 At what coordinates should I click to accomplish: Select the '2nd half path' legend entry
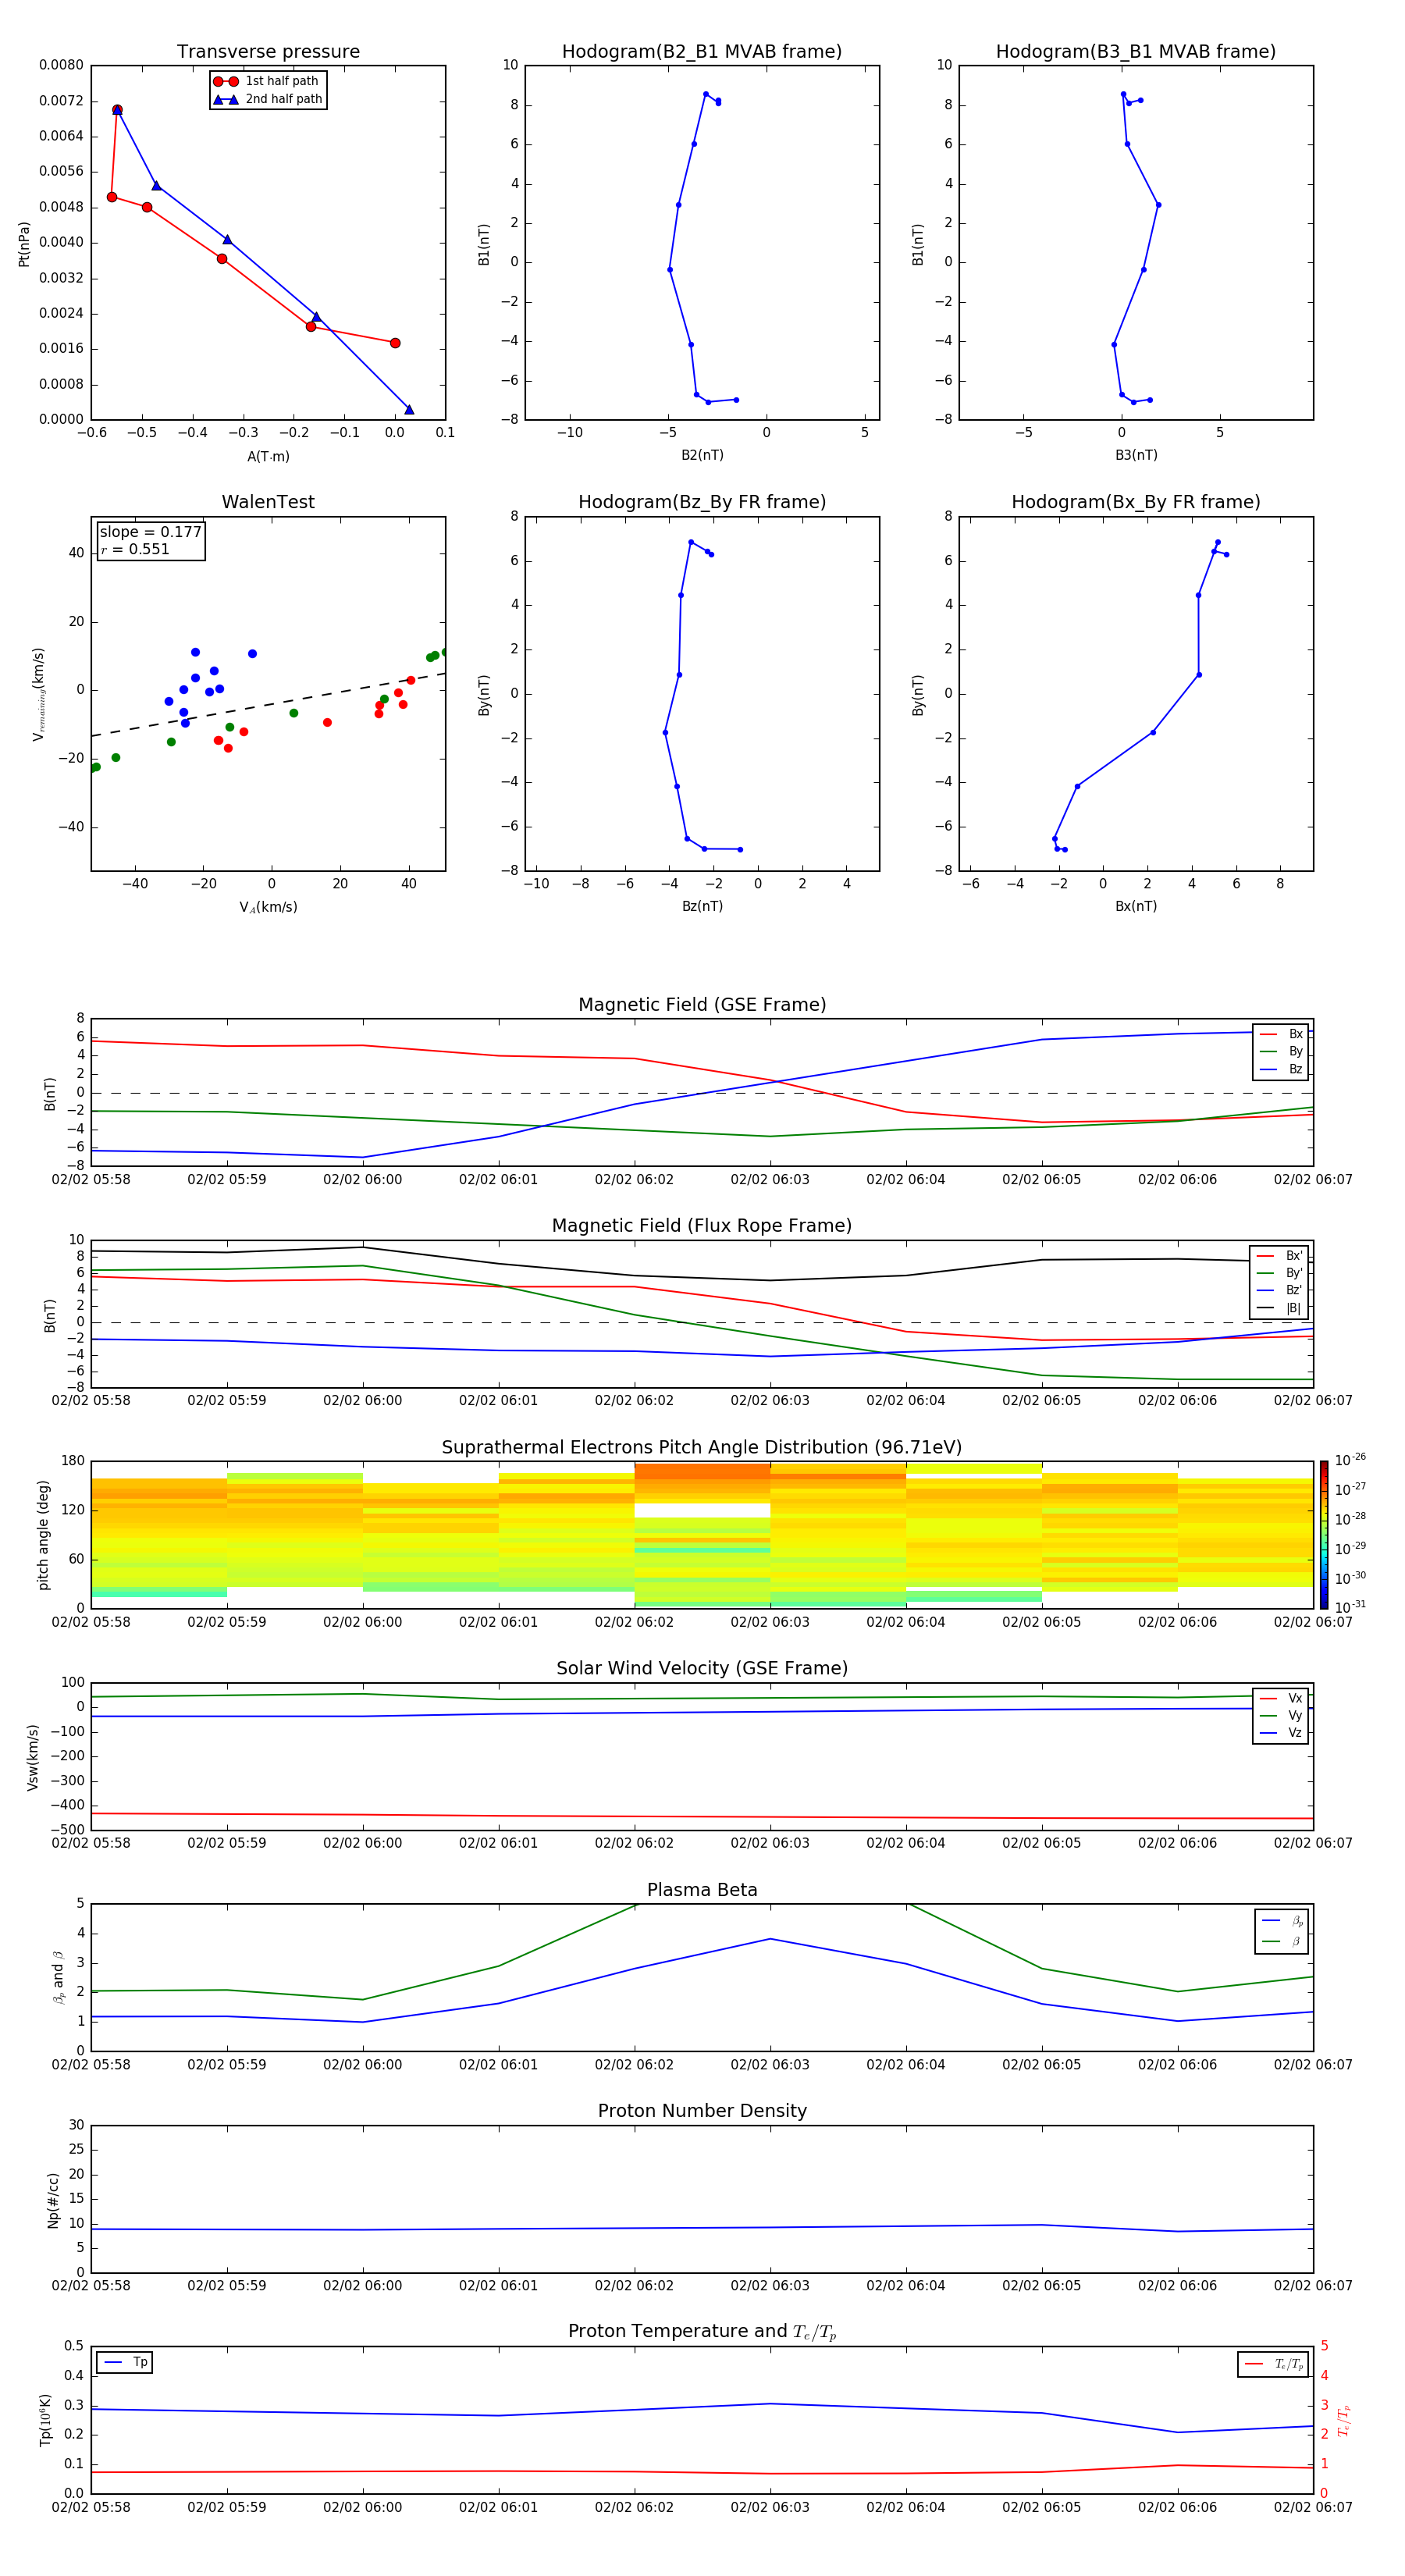267,99
